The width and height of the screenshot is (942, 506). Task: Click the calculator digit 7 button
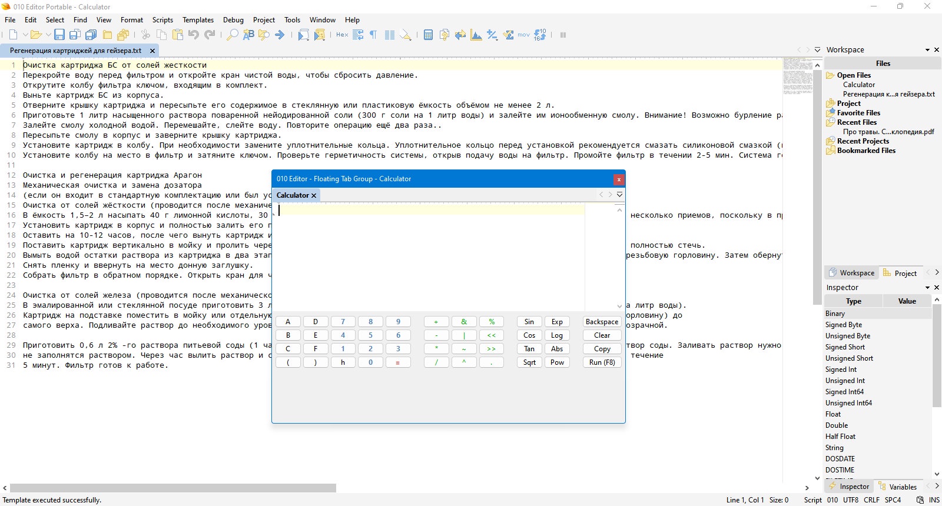(343, 322)
